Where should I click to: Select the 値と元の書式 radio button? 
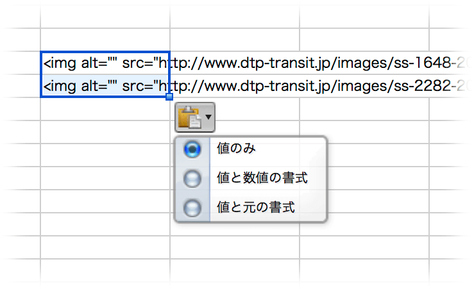(192, 208)
